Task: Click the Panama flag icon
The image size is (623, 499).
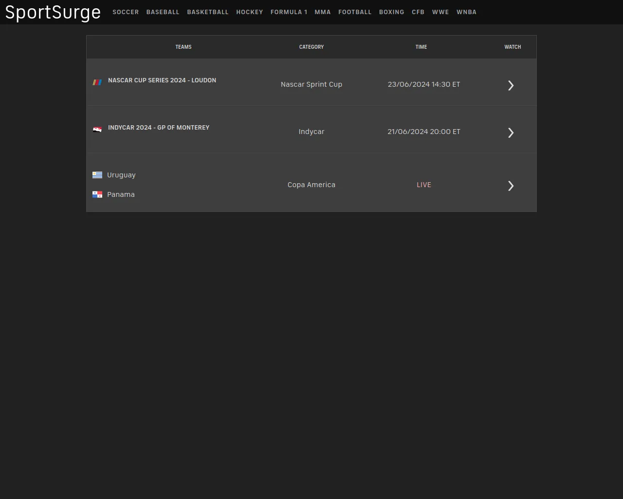Action: coord(97,194)
